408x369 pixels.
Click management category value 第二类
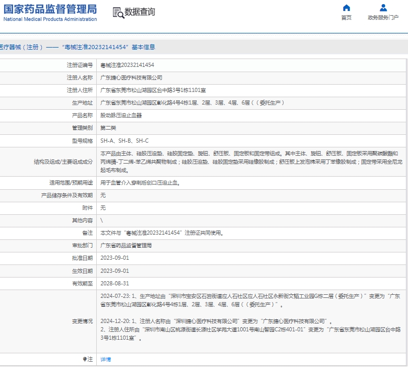108,128
